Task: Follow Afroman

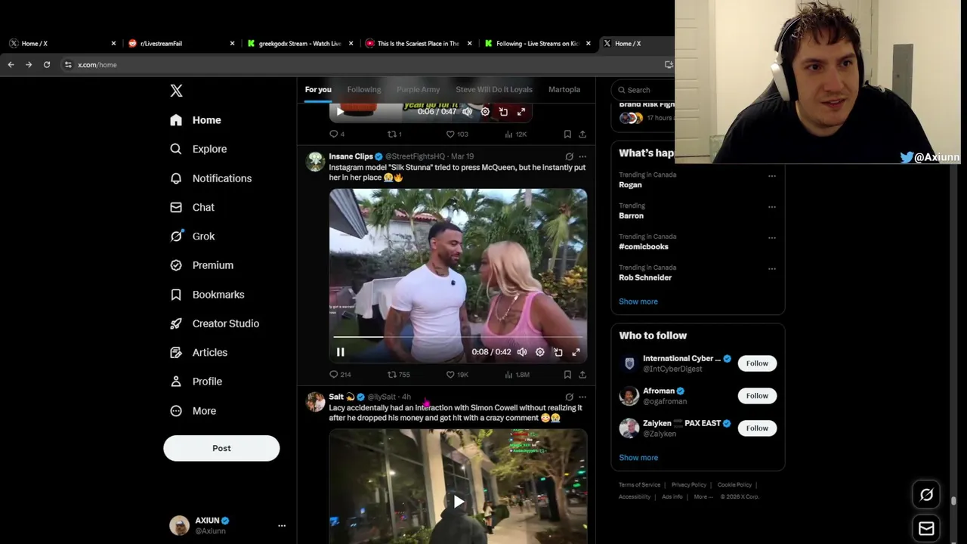Action: [757, 396]
